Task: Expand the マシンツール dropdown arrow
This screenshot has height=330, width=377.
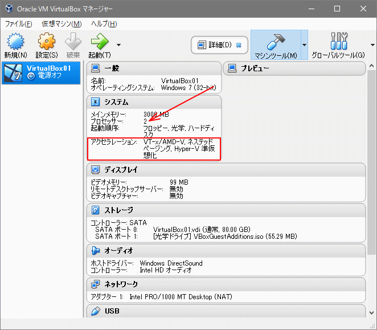Action: pos(304,45)
